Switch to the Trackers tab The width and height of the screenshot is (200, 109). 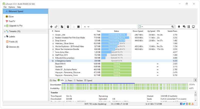pos(78,81)
